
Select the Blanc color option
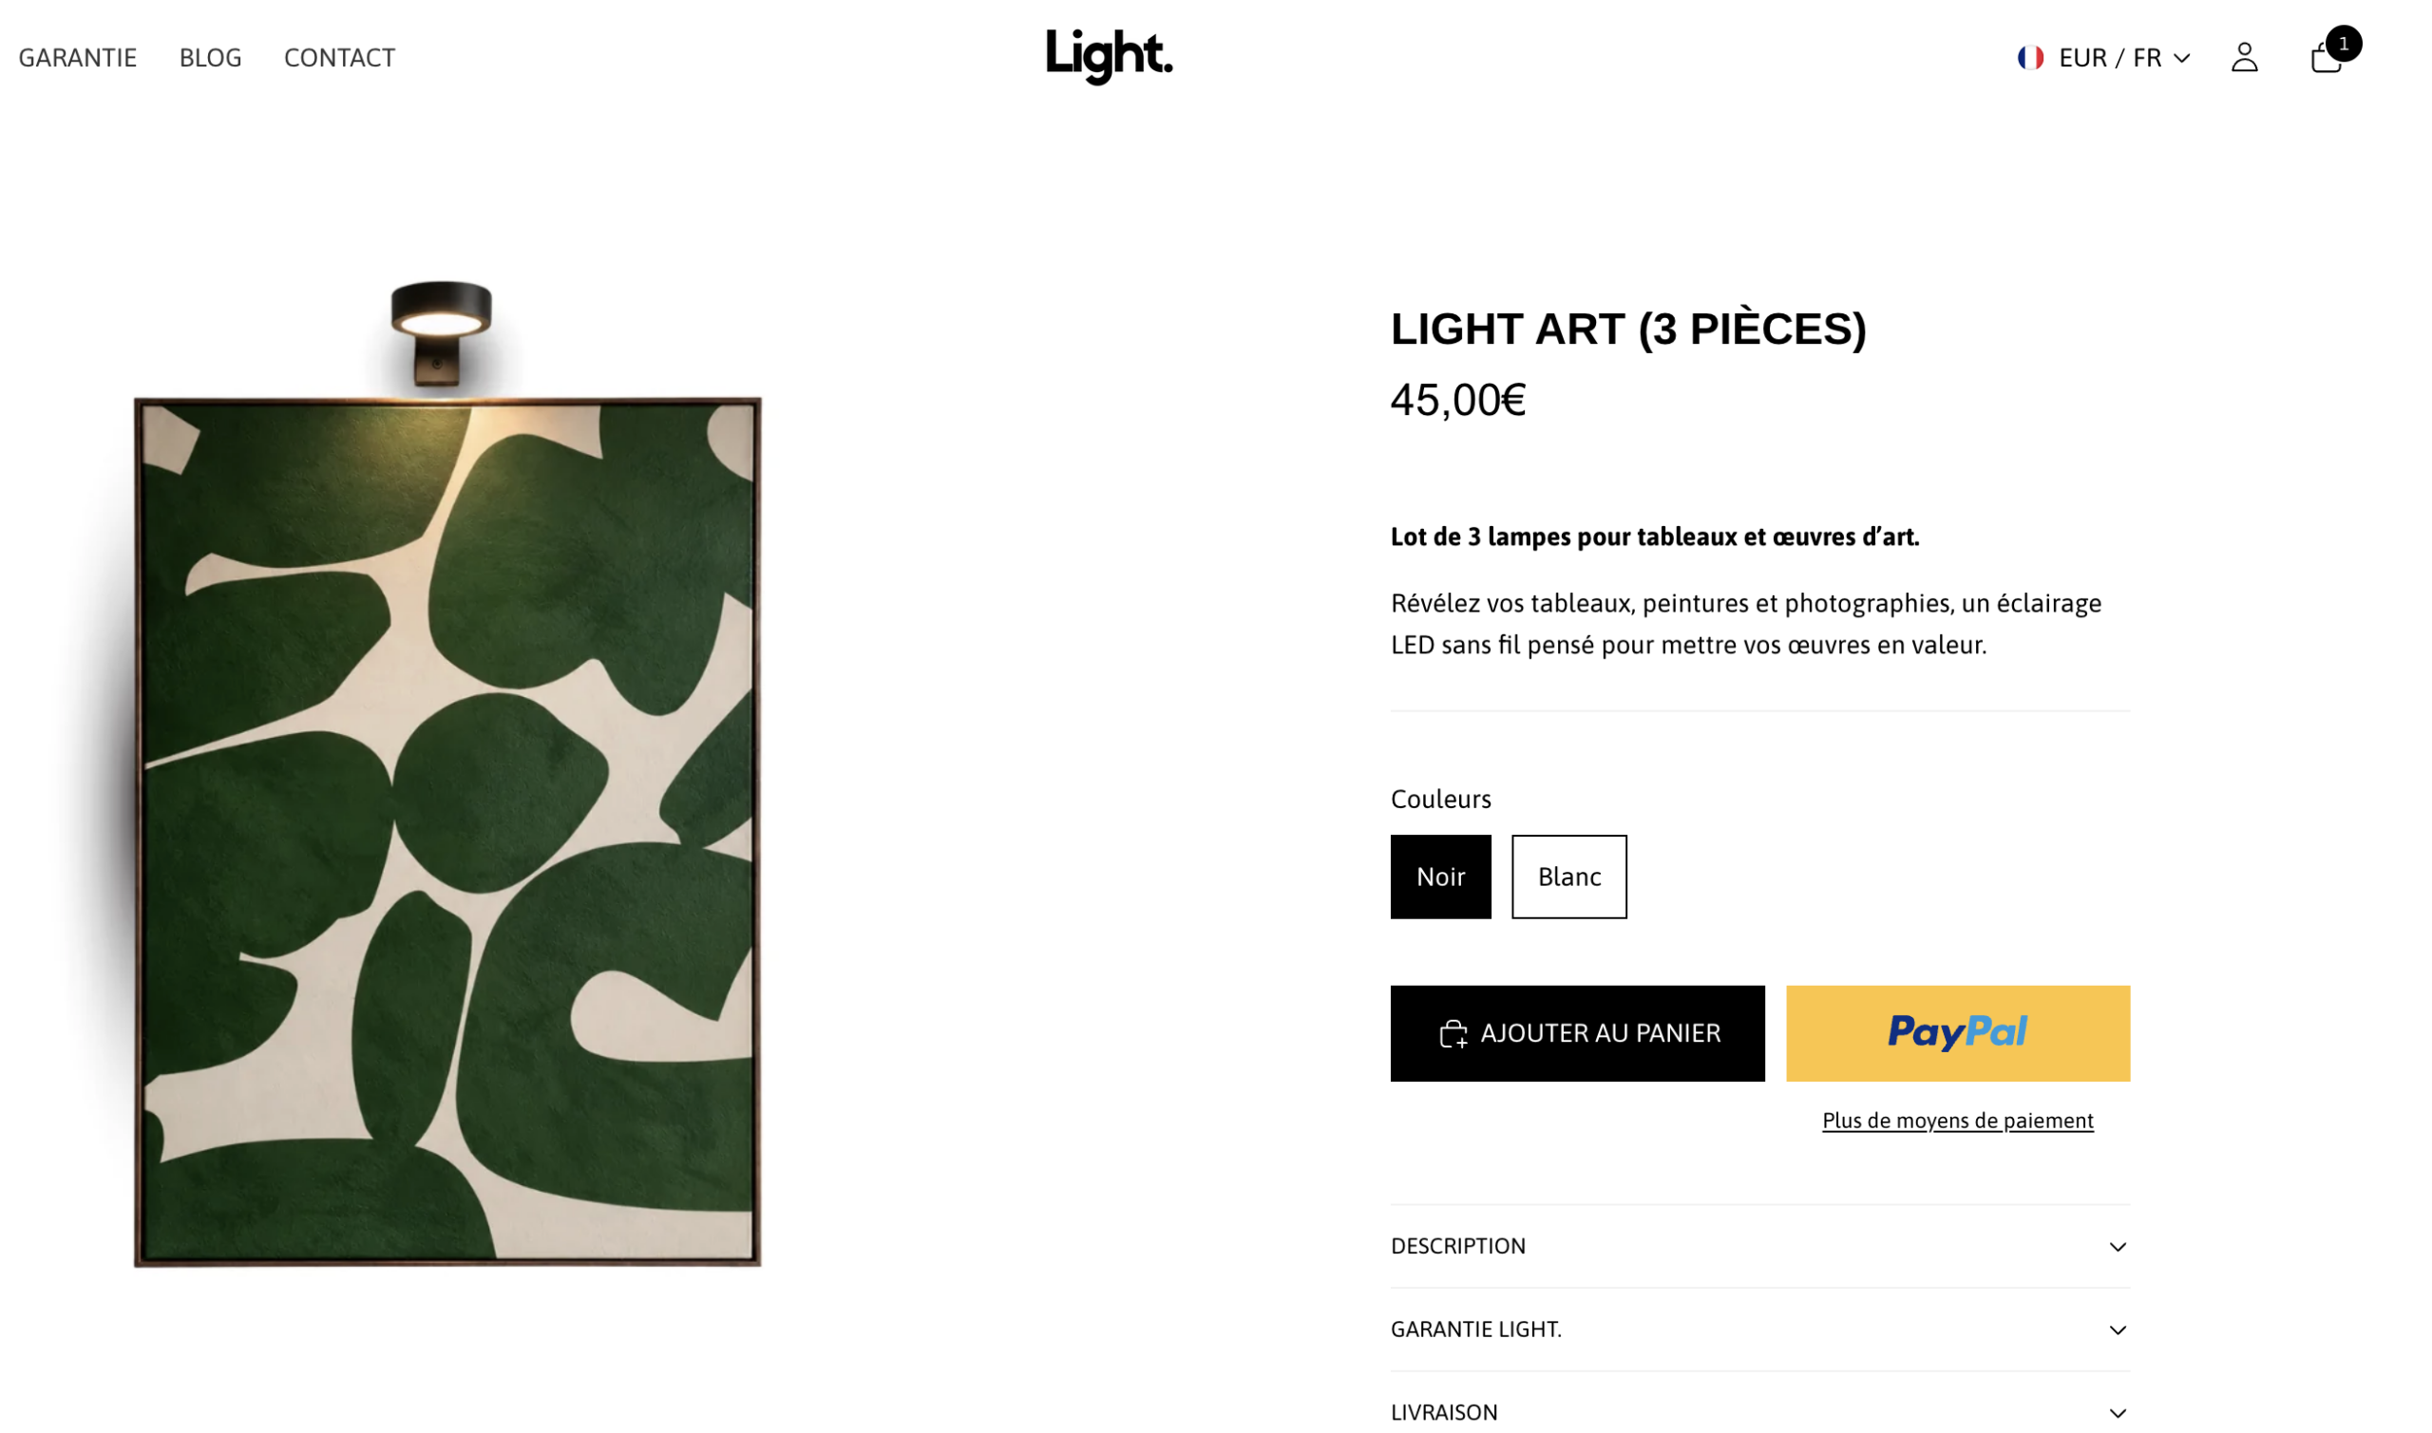coord(1568,877)
